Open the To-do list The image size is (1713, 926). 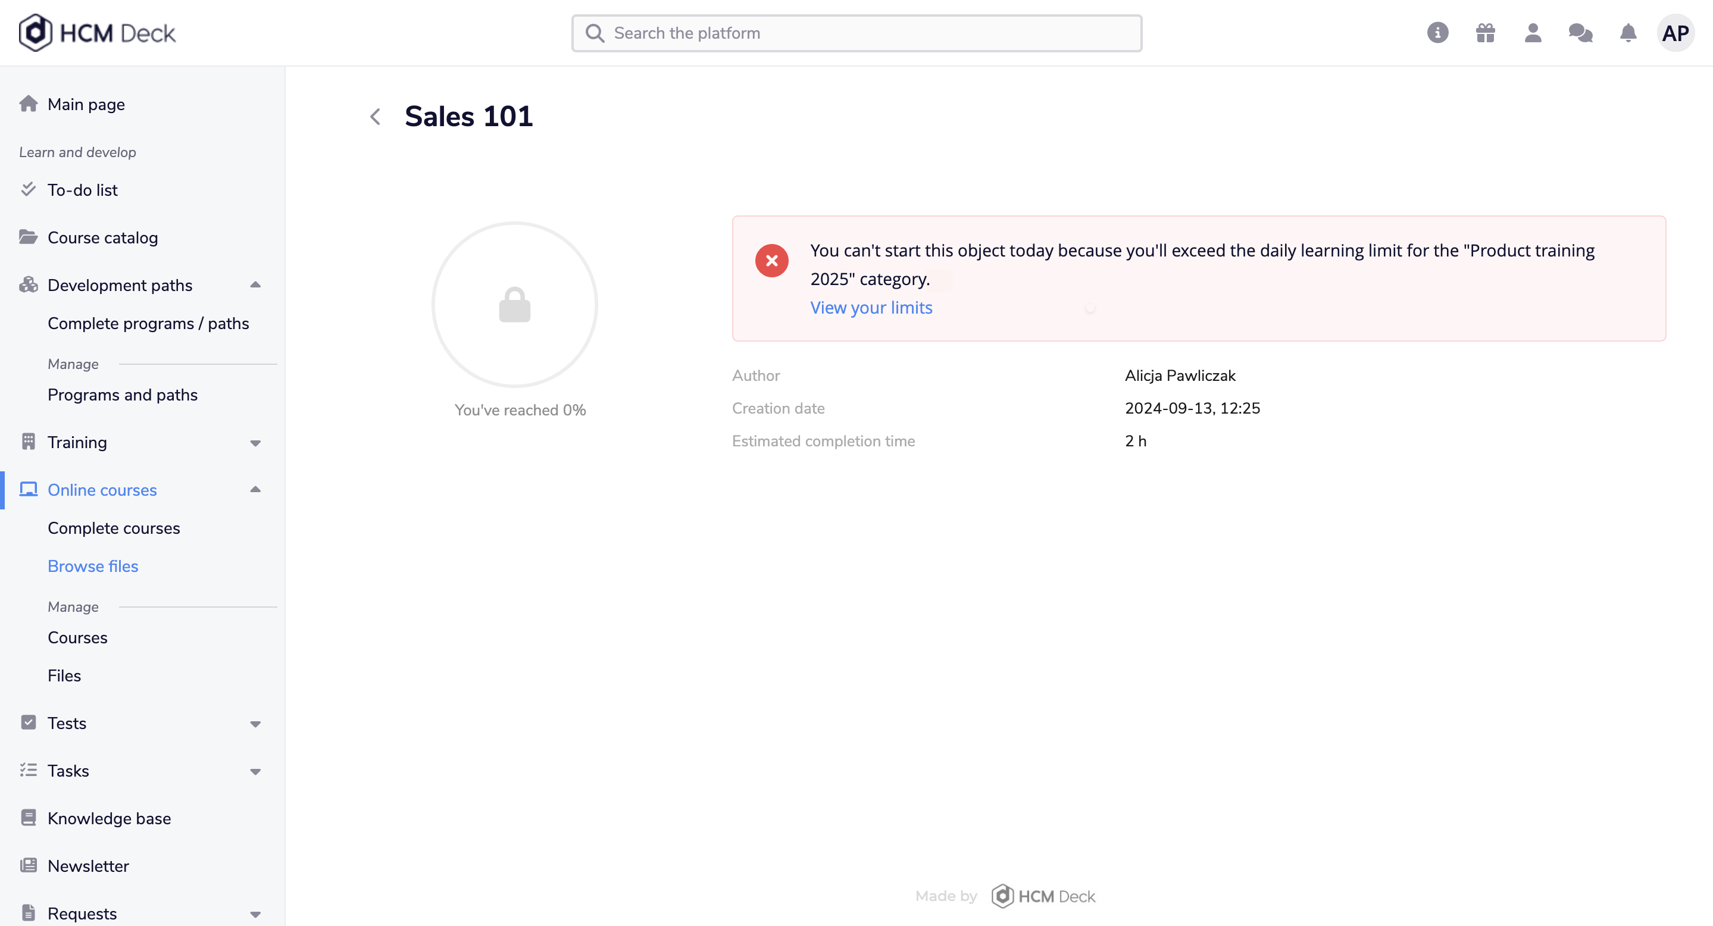pyautogui.click(x=83, y=190)
